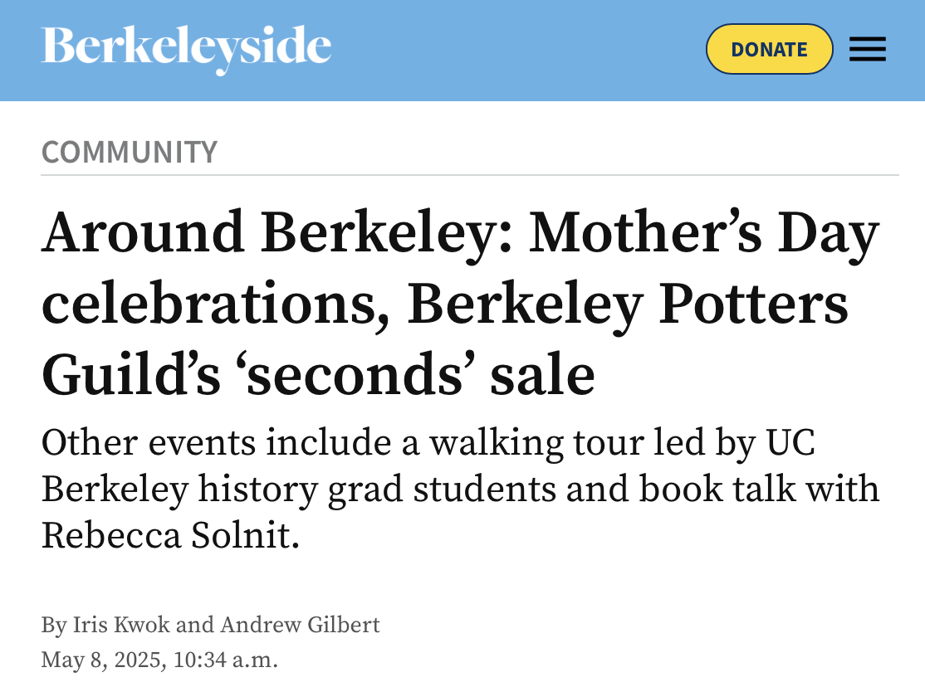Click the word 'By' in the byline

click(53, 625)
